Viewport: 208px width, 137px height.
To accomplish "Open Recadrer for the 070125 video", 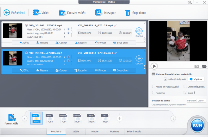I will click(81, 43).
